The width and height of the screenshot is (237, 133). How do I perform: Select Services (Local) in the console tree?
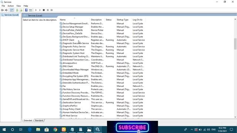click(11, 15)
